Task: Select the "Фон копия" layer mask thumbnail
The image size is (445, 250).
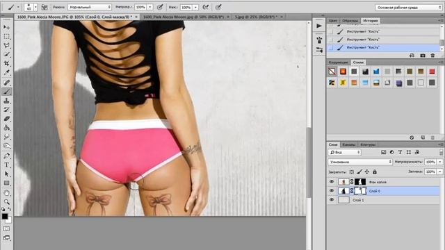Action: click(x=360, y=182)
